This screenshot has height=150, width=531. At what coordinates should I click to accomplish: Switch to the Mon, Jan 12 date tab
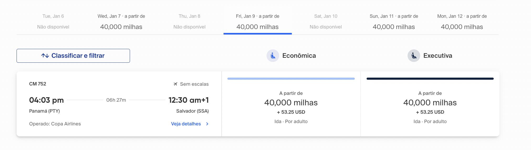pyautogui.click(x=462, y=22)
